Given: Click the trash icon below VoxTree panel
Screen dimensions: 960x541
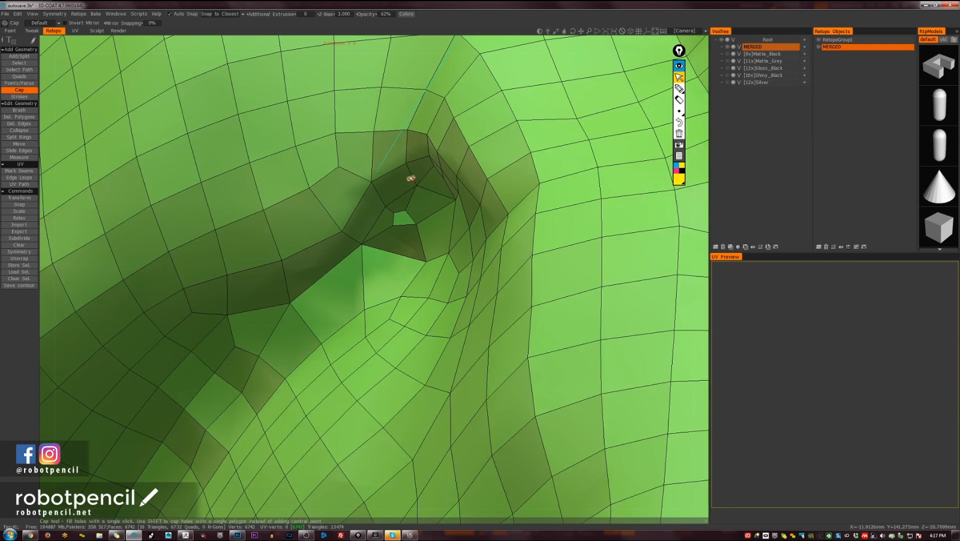Looking at the screenshot, I should click(x=723, y=247).
